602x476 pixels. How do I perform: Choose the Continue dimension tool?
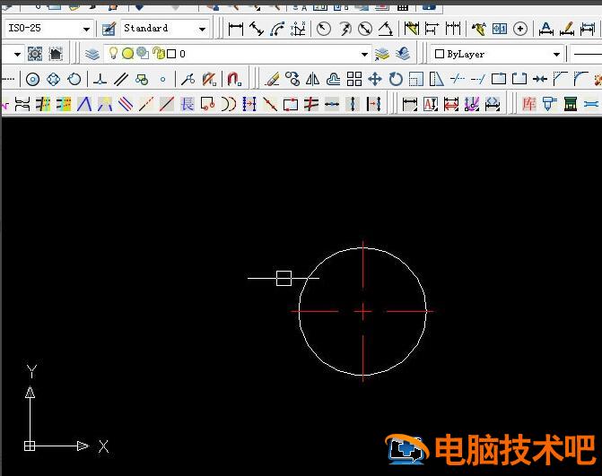click(453, 29)
